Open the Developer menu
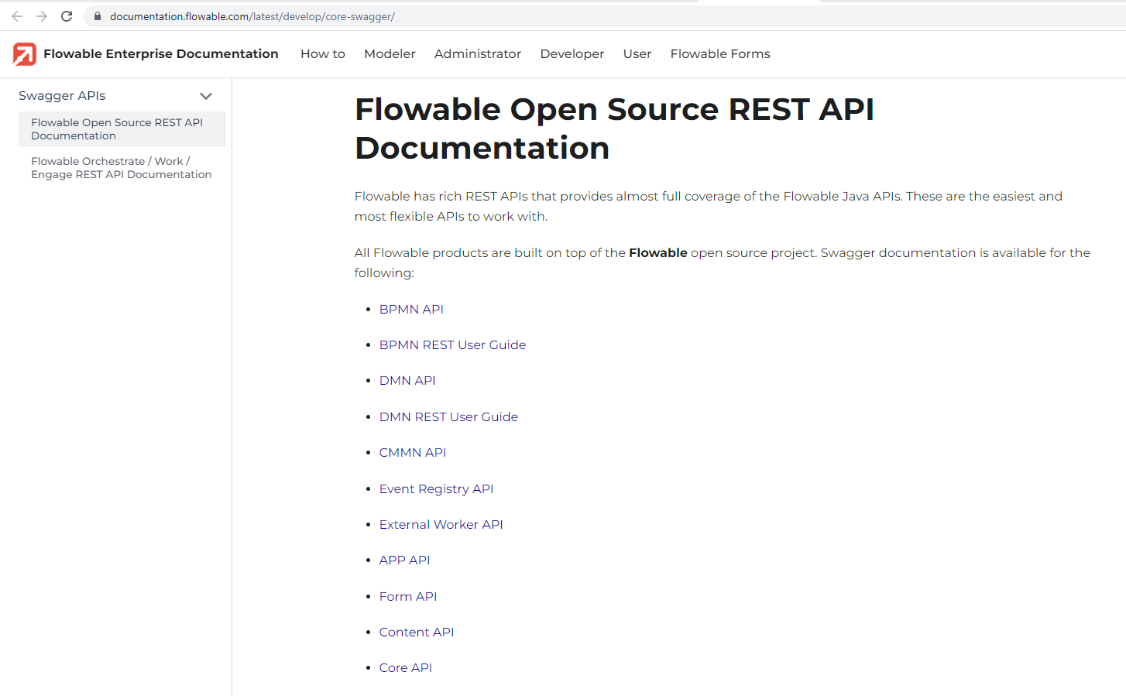The width and height of the screenshot is (1126, 696). (x=572, y=53)
